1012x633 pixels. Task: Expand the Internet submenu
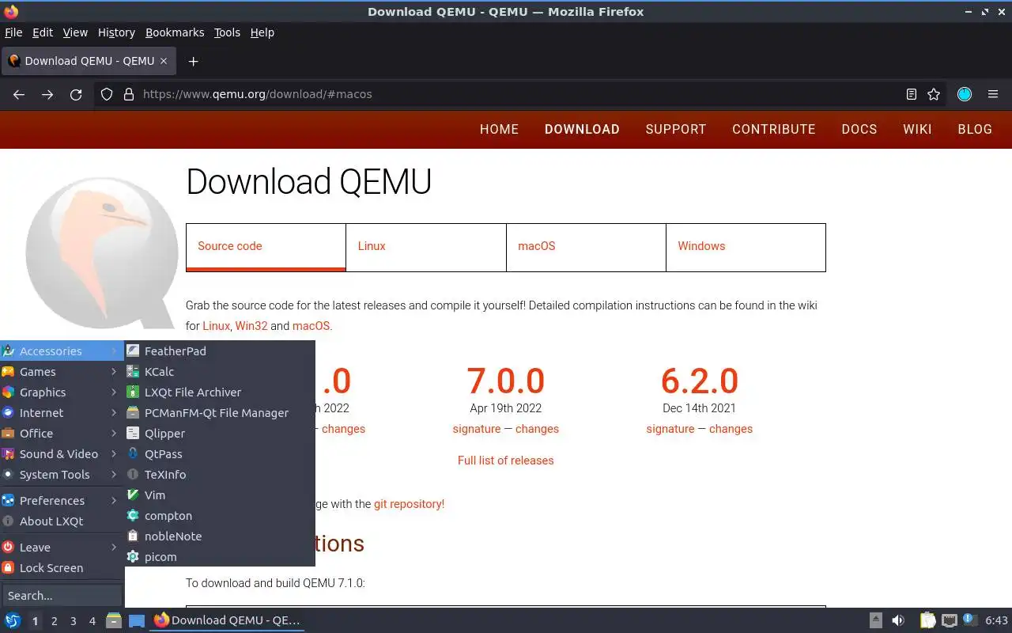tap(62, 413)
